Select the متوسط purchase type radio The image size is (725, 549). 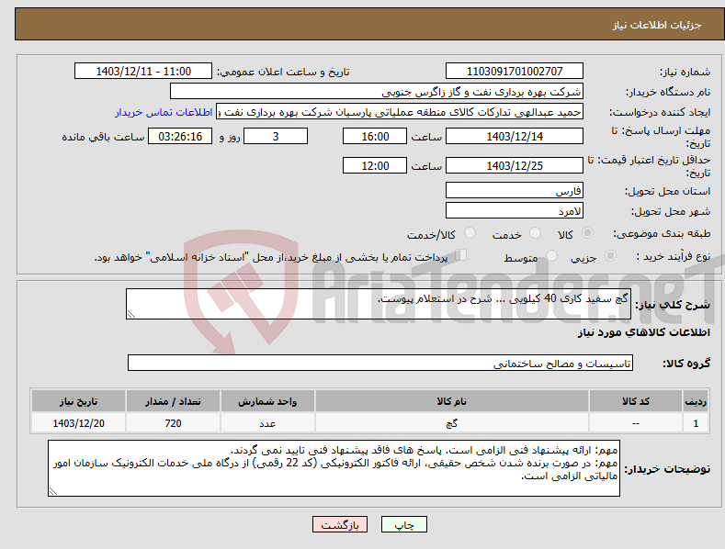551,256
